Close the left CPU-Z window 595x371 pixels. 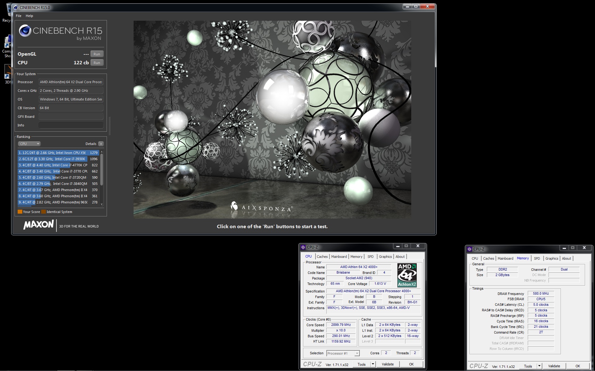[x=418, y=246]
